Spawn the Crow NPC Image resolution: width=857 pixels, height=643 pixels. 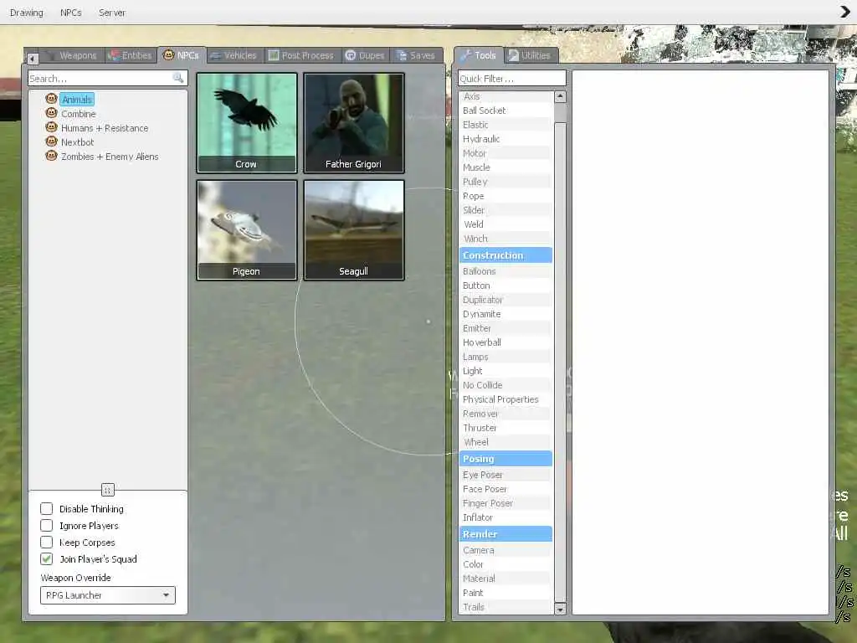click(x=247, y=123)
